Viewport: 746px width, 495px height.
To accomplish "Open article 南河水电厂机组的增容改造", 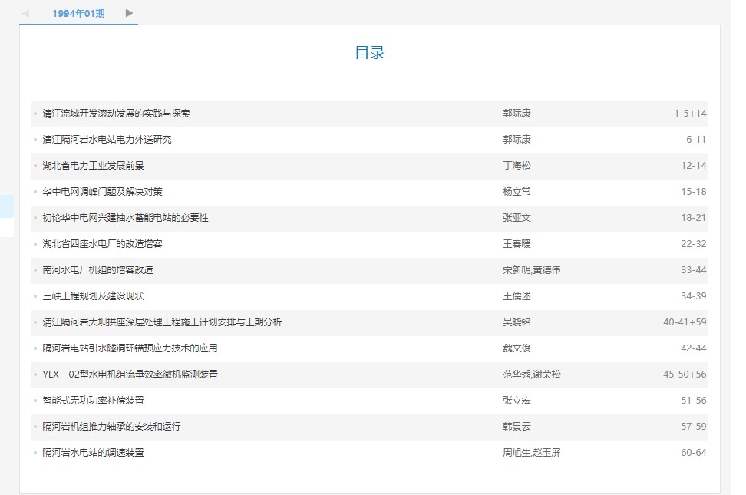I will 98,270.
